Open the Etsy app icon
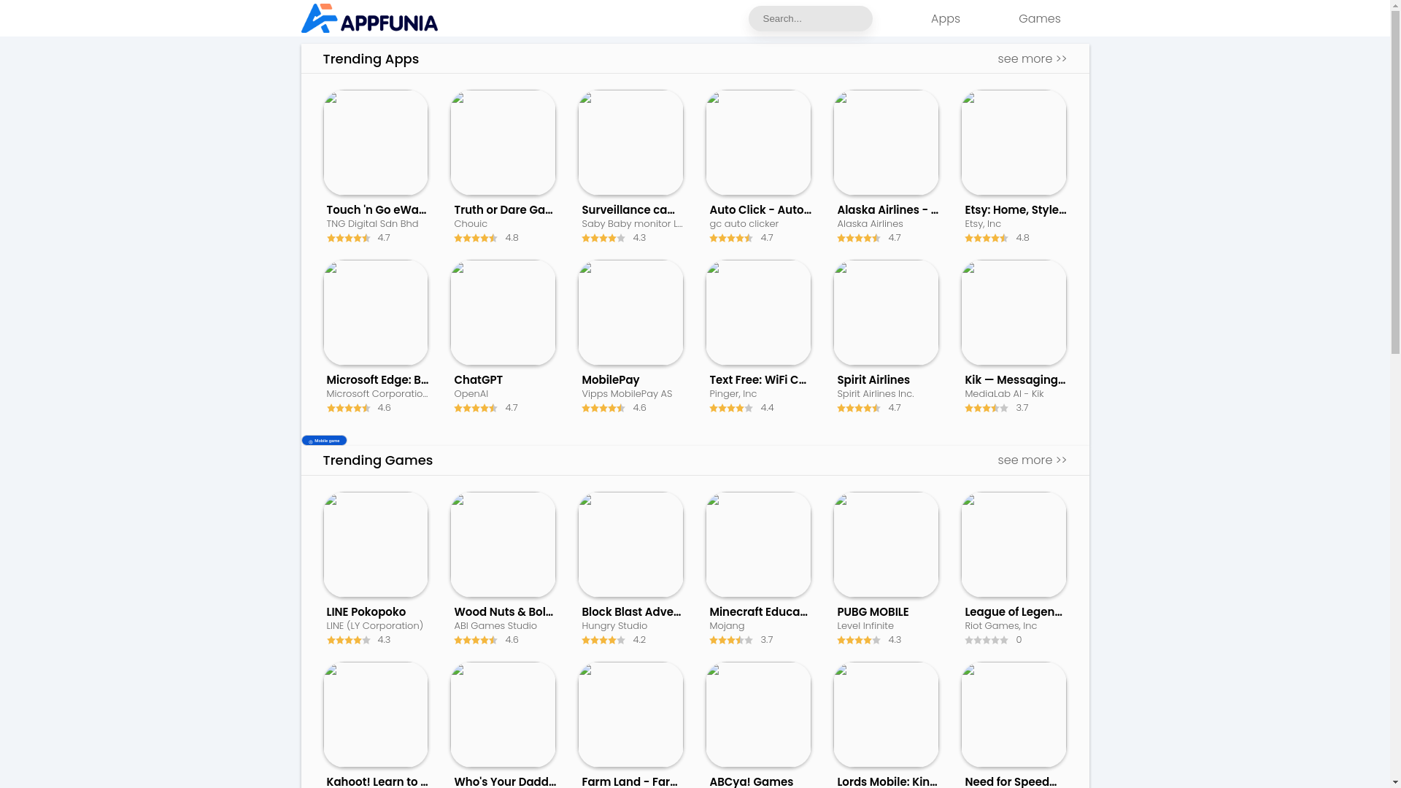This screenshot has width=1401, height=788. coord(1014,142)
